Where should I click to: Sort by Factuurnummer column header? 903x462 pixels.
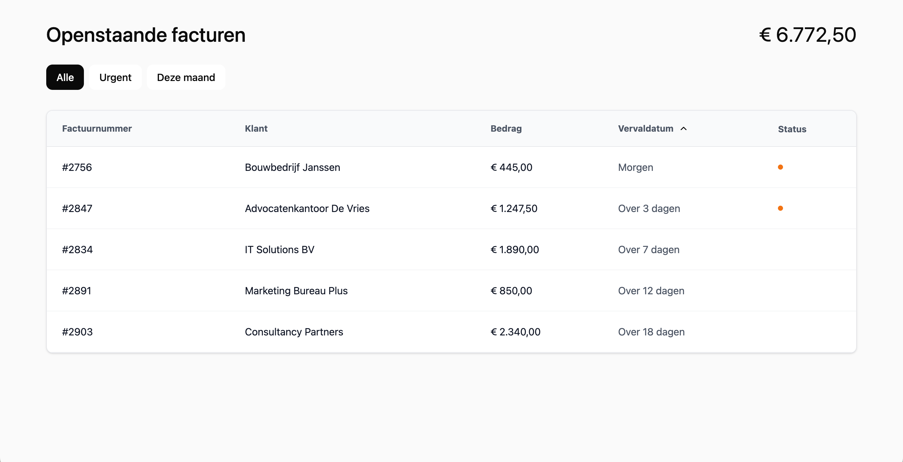point(97,128)
